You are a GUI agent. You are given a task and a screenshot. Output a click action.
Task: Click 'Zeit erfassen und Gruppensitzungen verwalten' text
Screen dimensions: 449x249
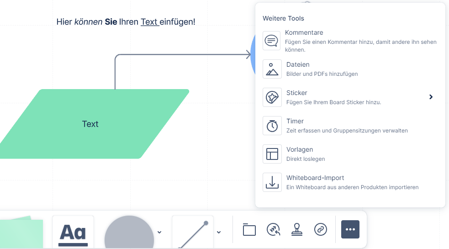pyautogui.click(x=347, y=131)
